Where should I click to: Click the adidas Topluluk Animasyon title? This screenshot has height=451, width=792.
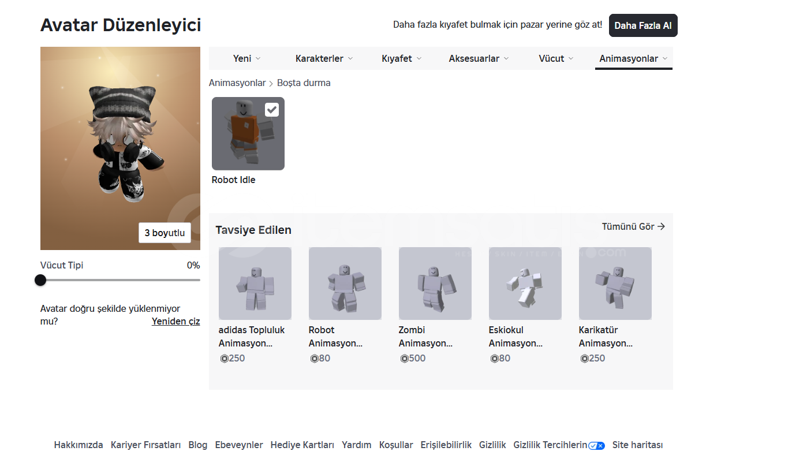(252, 337)
